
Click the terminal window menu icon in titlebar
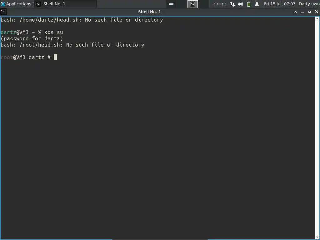[3, 12]
